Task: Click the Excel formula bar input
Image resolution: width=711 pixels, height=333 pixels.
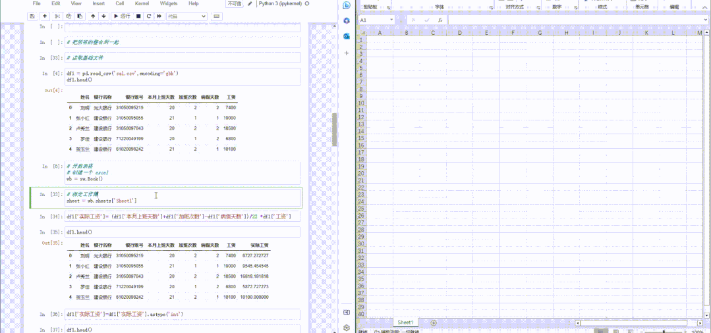Action: pos(575,20)
